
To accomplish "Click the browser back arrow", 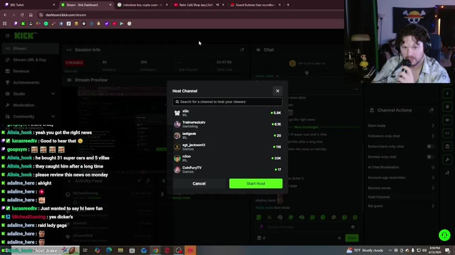I will 5,15.
